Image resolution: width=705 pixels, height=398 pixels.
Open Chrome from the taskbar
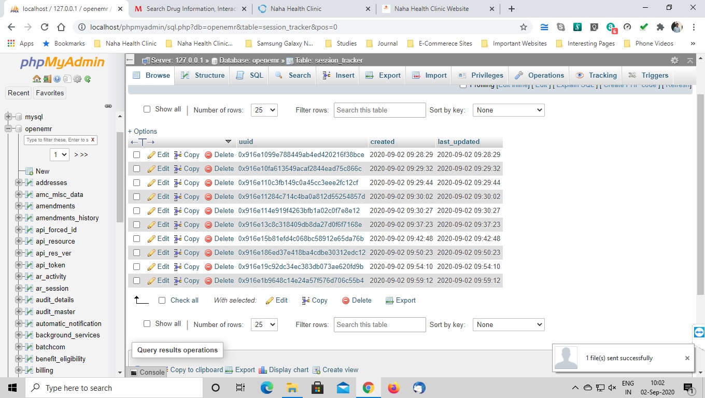click(x=368, y=387)
